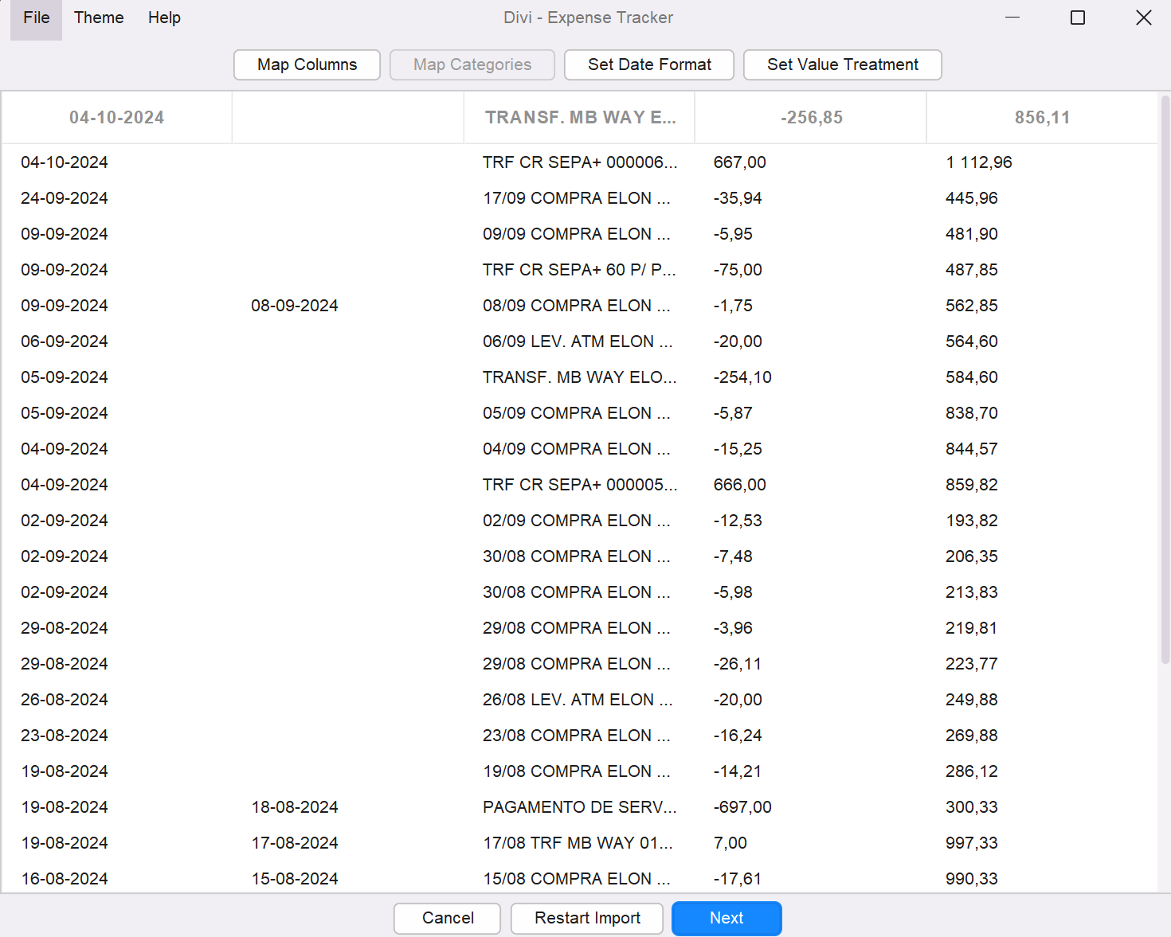Click the Map Columns button

[x=307, y=64]
